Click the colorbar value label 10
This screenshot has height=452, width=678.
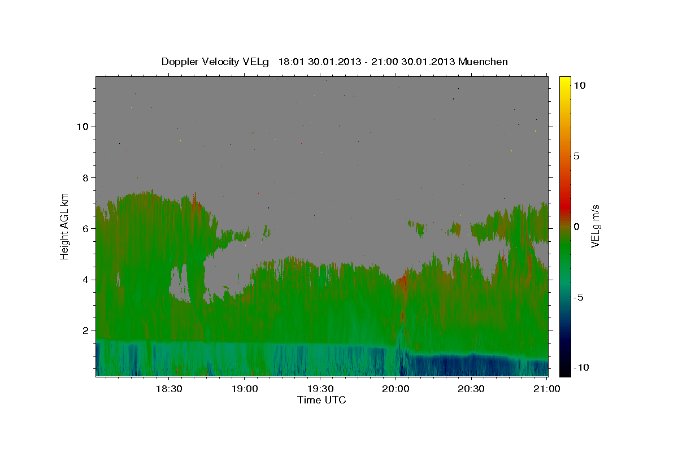[579, 85]
